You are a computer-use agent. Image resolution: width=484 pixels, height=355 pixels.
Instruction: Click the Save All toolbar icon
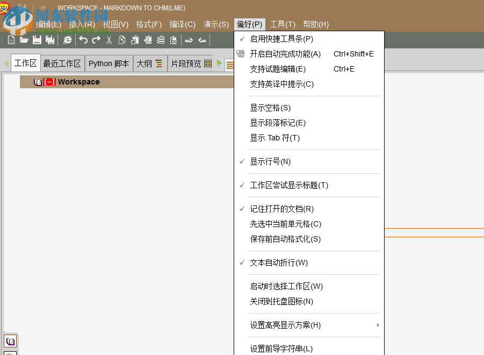coord(50,40)
